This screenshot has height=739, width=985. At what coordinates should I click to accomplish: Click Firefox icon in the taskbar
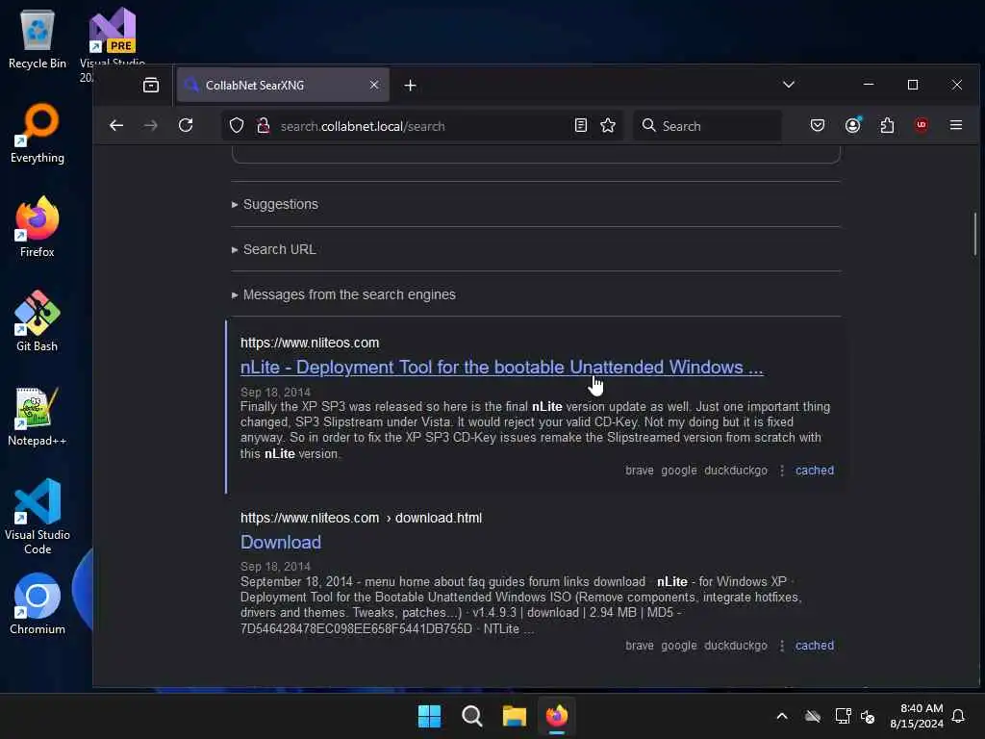[557, 716]
